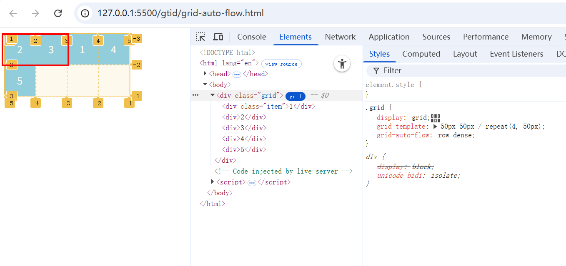
Task: Open the Application tab
Action: (x=389, y=37)
